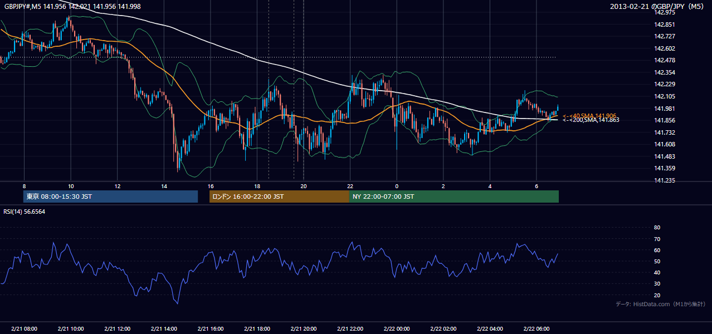Click price axis value 141.732

[664, 132]
